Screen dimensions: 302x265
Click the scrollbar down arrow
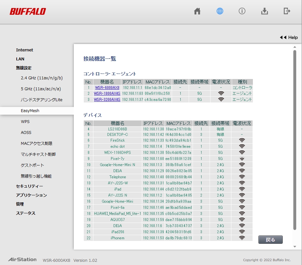(x=294, y=246)
